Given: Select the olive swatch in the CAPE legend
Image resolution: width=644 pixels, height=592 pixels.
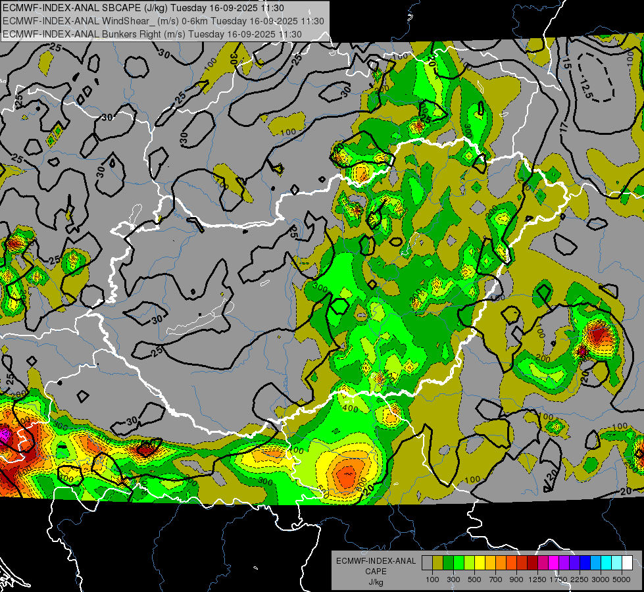Looking at the screenshot, I should [x=438, y=562].
